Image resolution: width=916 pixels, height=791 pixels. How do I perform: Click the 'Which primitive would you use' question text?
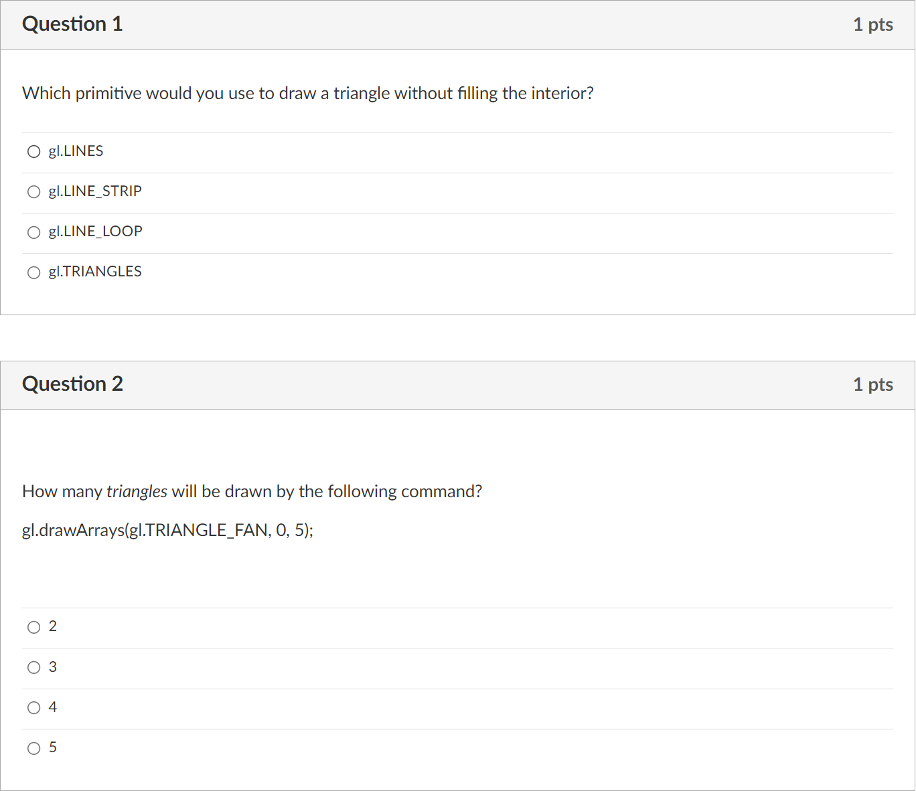pyautogui.click(x=308, y=93)
